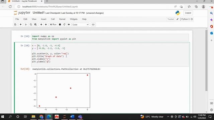Select the Out[18] output prompt
This screenshot has height=120, width=214.
tap(25, 69)
